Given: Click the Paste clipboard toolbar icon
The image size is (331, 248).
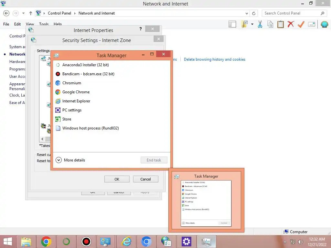Looking at the screenshot, I should pyautogui.click(x=280, y=24).
